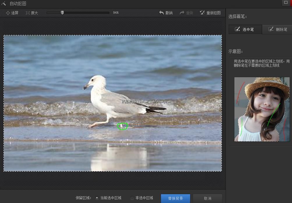Maximize the 自动抠图 window
This screenshot has height=203, width=292.
(285, 3)
